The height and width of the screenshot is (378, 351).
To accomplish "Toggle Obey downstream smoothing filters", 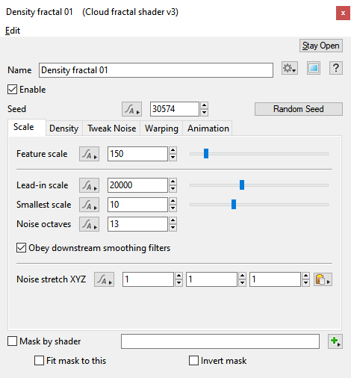I will pyautogui.click(x=21, y=248).
